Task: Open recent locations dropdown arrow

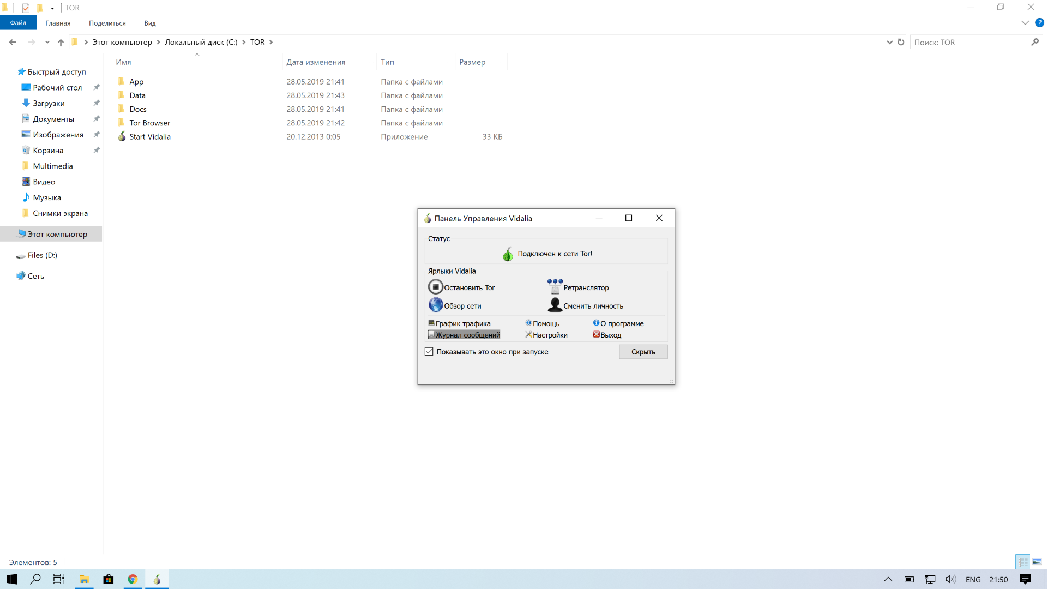Action: [47, 42]
